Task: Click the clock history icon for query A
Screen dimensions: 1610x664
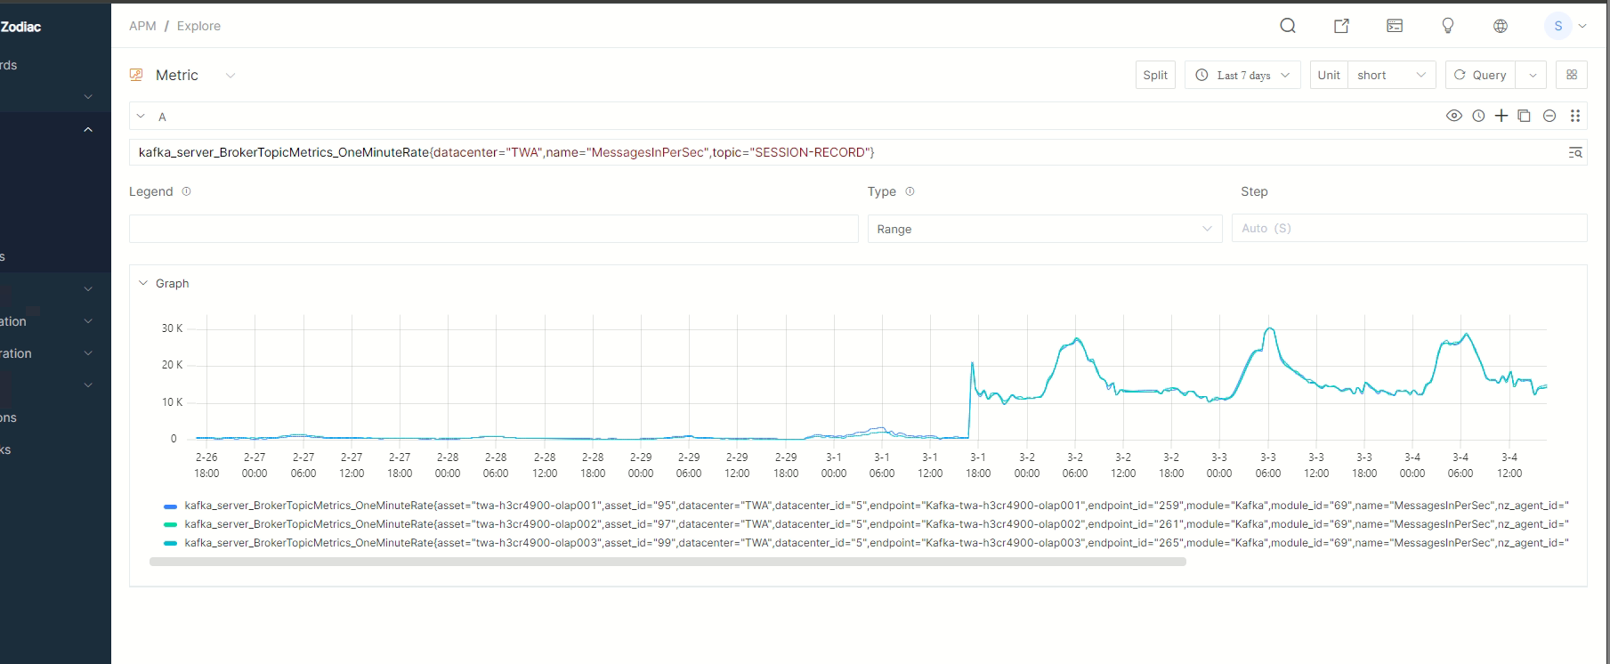Action: point(1478,116)
